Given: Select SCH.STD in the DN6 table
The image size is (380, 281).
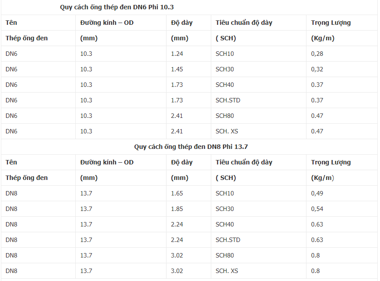Looking at the screenshot, I should point(228,100).
